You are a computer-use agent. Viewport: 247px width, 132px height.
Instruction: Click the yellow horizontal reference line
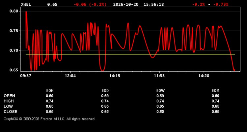130,54
